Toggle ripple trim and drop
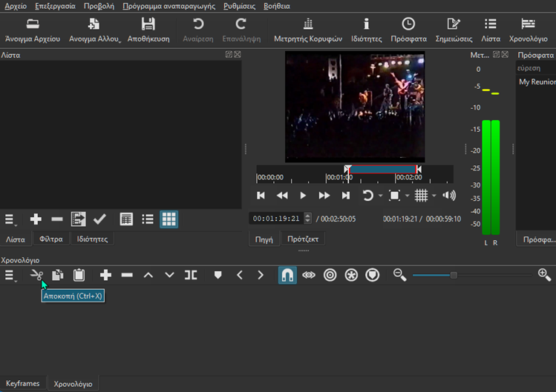This screenshot has height=392, width=556. (330, 275)
